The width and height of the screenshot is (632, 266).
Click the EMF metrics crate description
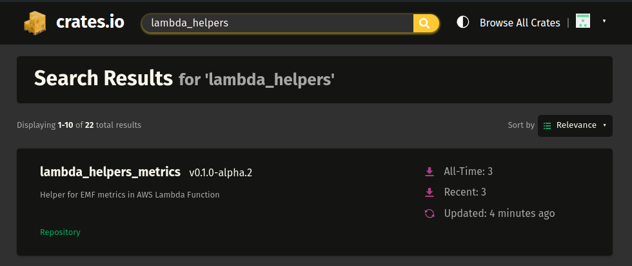130,194
